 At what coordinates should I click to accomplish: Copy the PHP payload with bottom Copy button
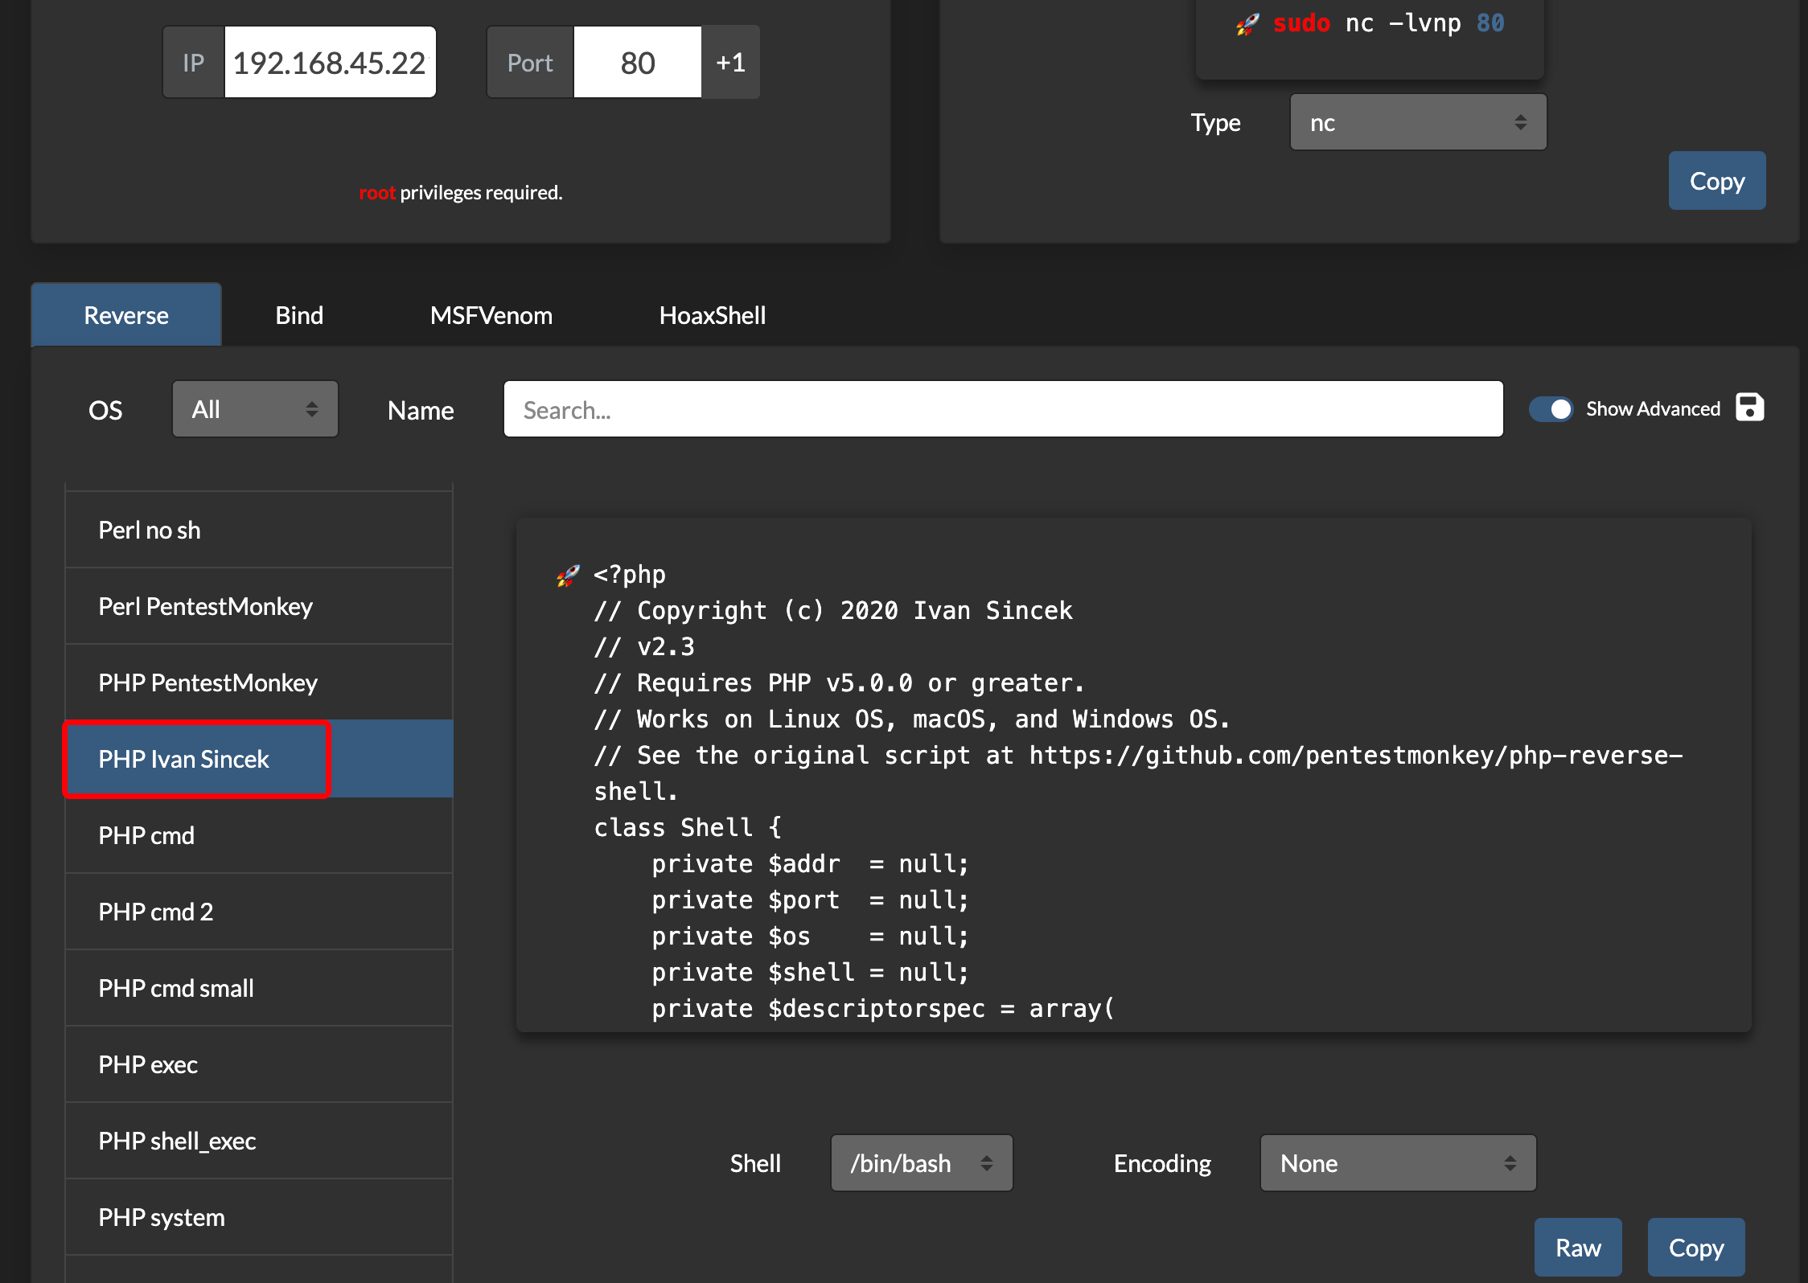point(1695,1248)
